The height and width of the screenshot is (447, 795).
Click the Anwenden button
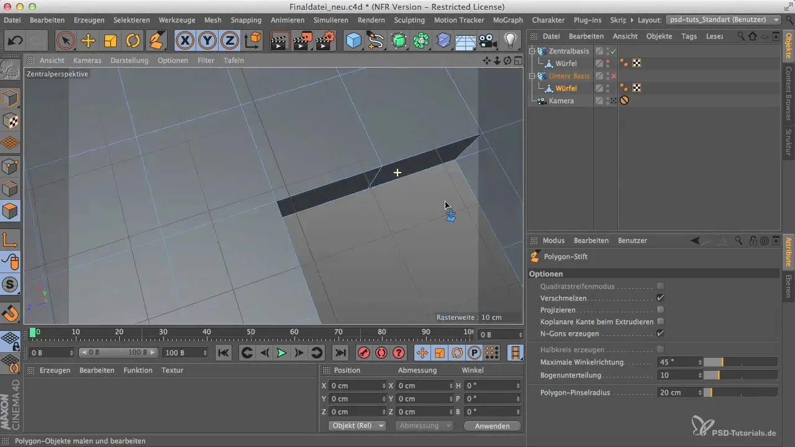(493, 426)
